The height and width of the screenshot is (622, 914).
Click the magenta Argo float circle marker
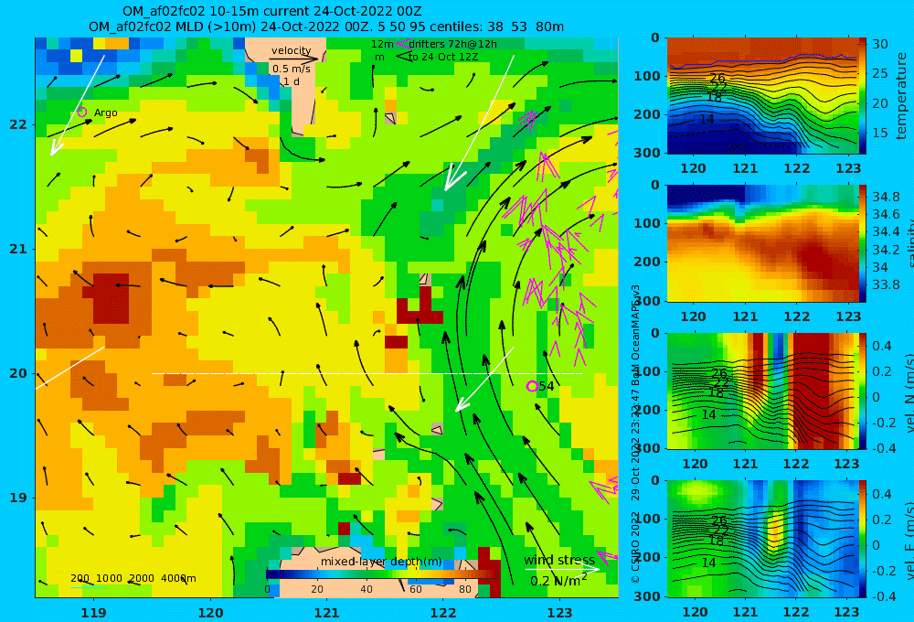pyautogui.click(x=82, y=112)
